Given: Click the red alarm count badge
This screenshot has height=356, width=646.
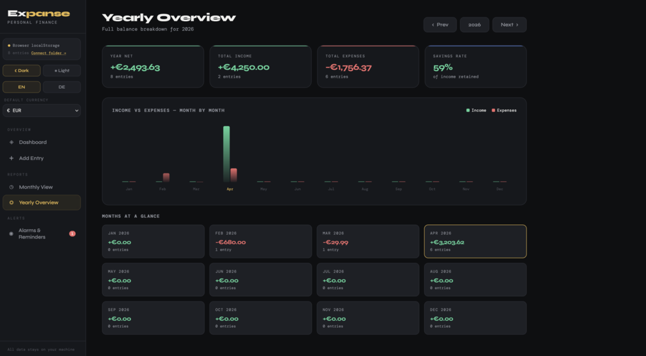Looking at the screenshot, I should tap(73, 234).
